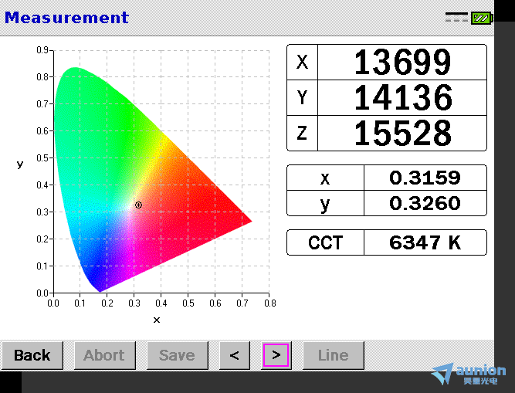Image resolution: width=515 pixels, height=393 pixels.
Task: Select the x chromaticity value 0.3159
Action: (425, 178)
